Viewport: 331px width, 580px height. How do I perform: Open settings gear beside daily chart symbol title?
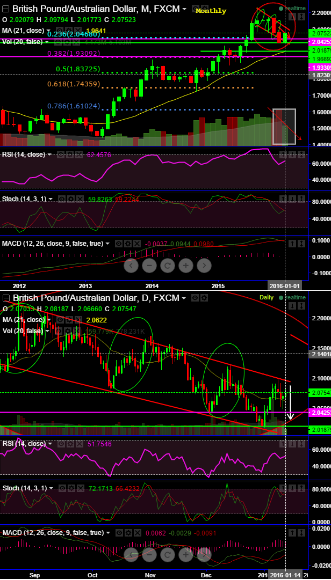(204, 298)
